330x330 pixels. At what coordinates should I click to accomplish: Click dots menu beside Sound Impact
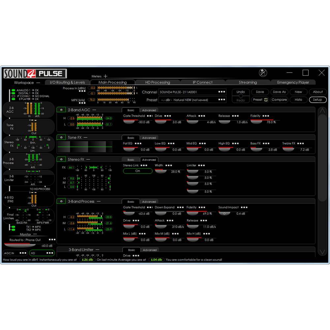click(x=244, y=207)
